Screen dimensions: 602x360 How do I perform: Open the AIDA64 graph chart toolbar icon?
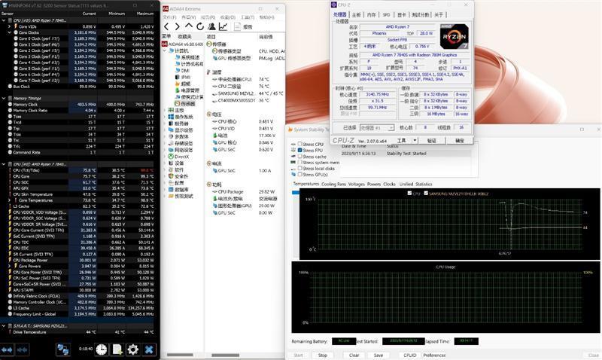[223, 26]
